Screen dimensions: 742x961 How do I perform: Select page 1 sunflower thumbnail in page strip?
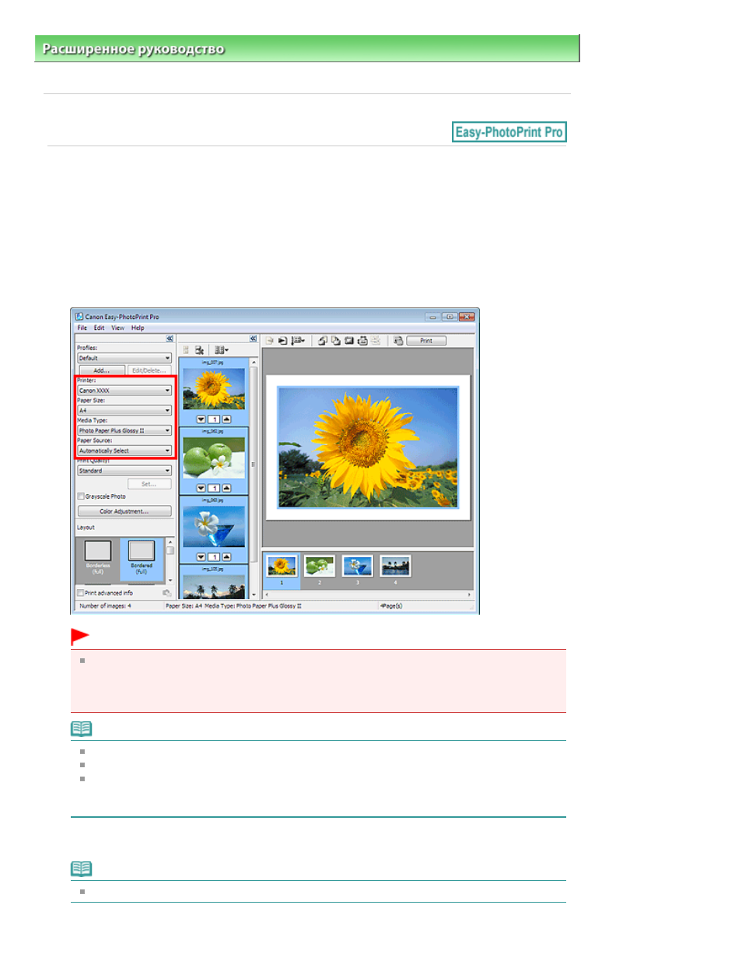(282, 566)
